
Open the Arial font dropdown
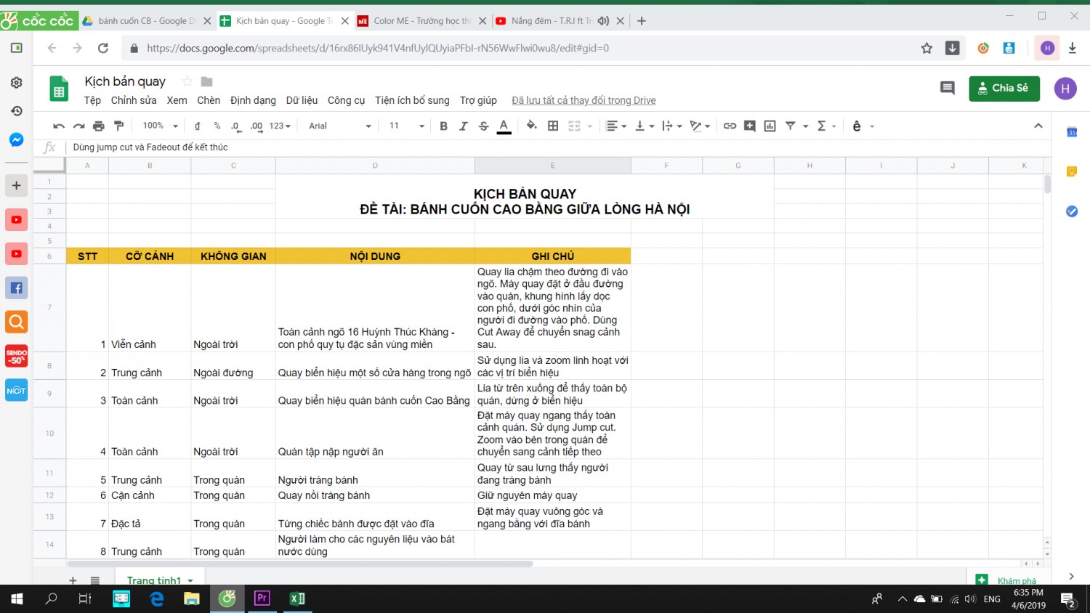tap(339, 126)
